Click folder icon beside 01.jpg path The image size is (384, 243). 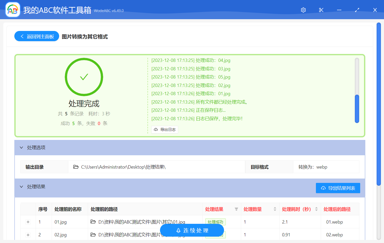coord(93,222)
